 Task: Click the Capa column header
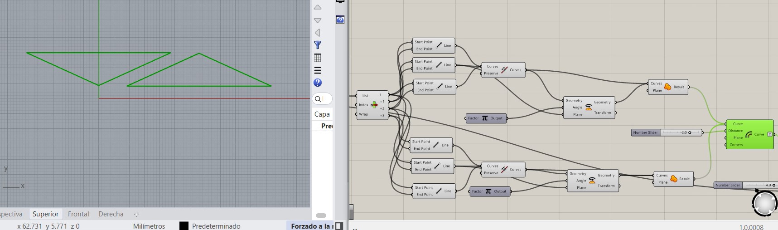pos(322,114)
